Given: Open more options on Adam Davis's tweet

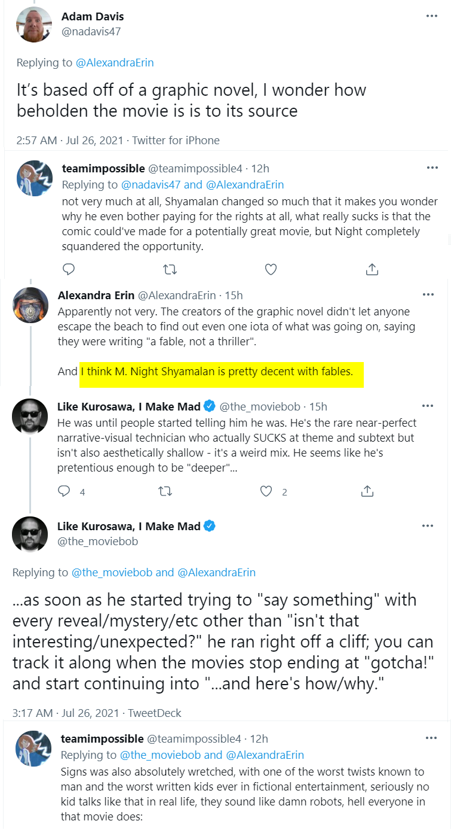Looking at the screenshot, I should 431,16.
